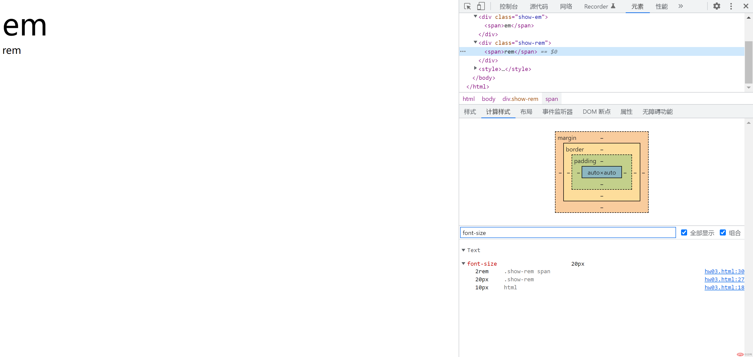753x357 pixels.
Task: Focus the font-size filter input
Action: click(x=568, y=233)
